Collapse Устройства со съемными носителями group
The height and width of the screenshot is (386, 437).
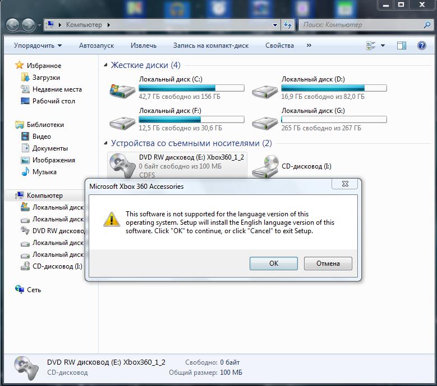105,143
